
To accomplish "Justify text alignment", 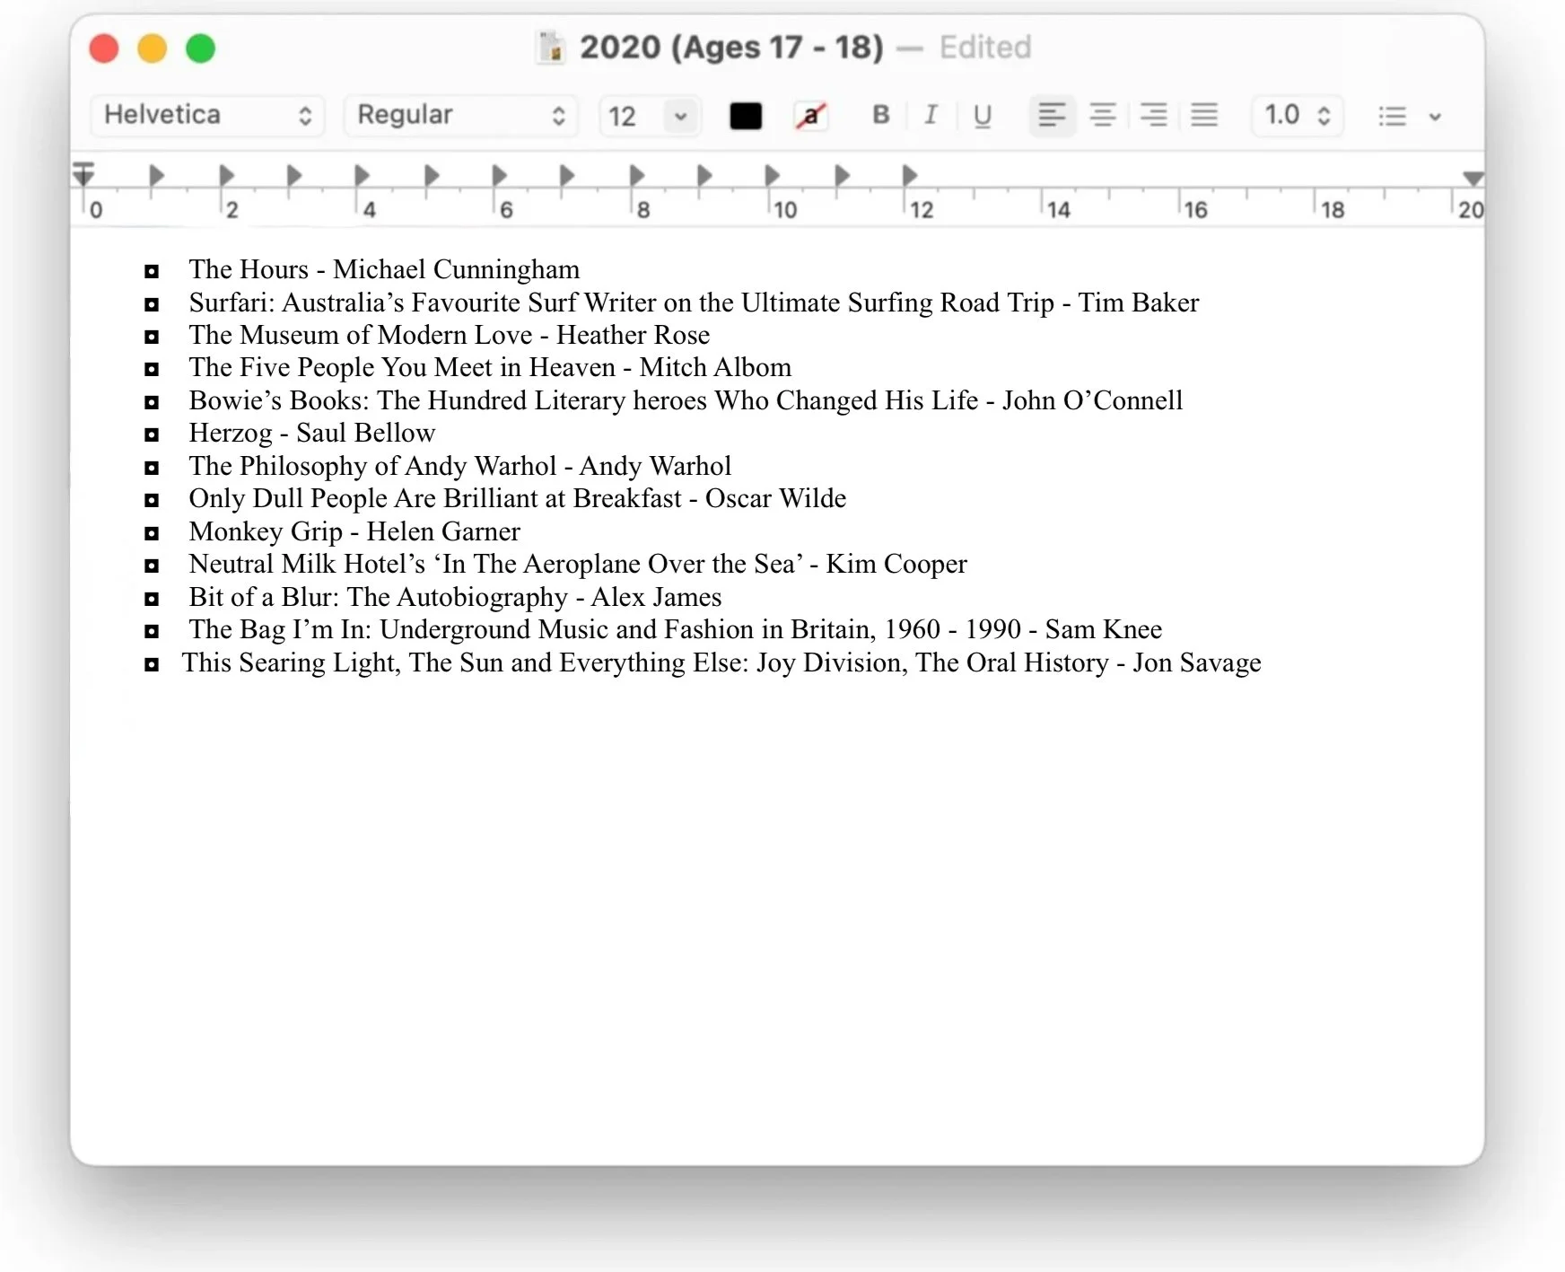I will 1204,115.
